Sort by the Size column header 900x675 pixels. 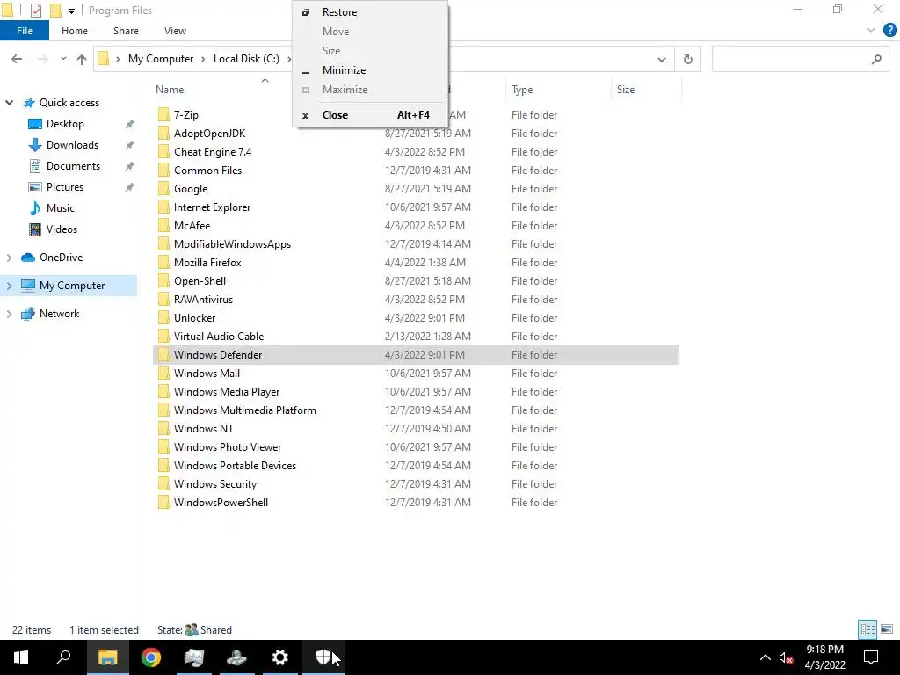point(626,90)
